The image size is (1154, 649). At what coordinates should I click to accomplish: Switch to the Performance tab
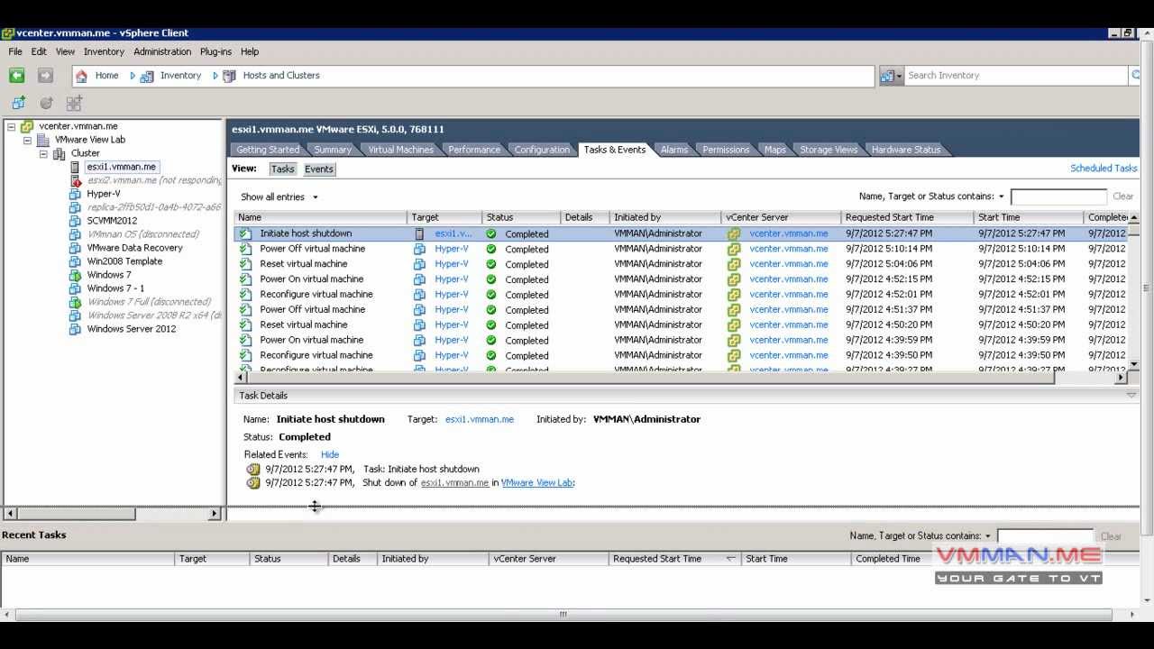[x=474, y=150]
